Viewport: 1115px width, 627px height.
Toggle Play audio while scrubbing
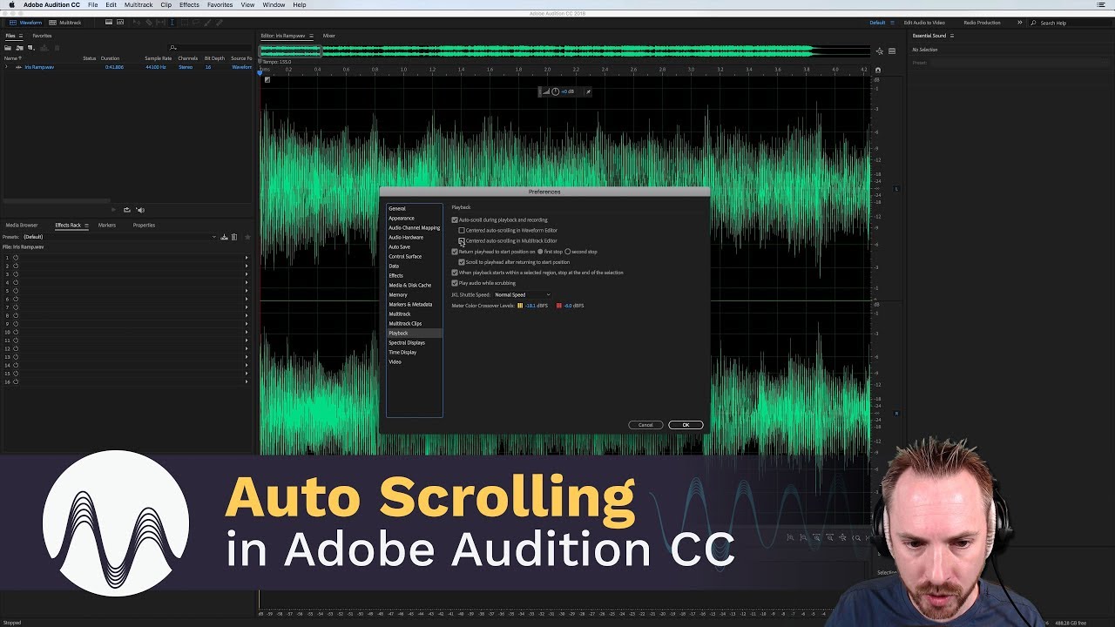coord(455,283)
